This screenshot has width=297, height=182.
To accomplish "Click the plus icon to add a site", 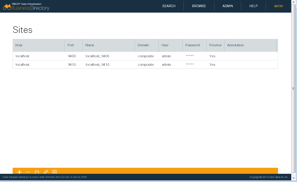I will click(x=19, y=172).
